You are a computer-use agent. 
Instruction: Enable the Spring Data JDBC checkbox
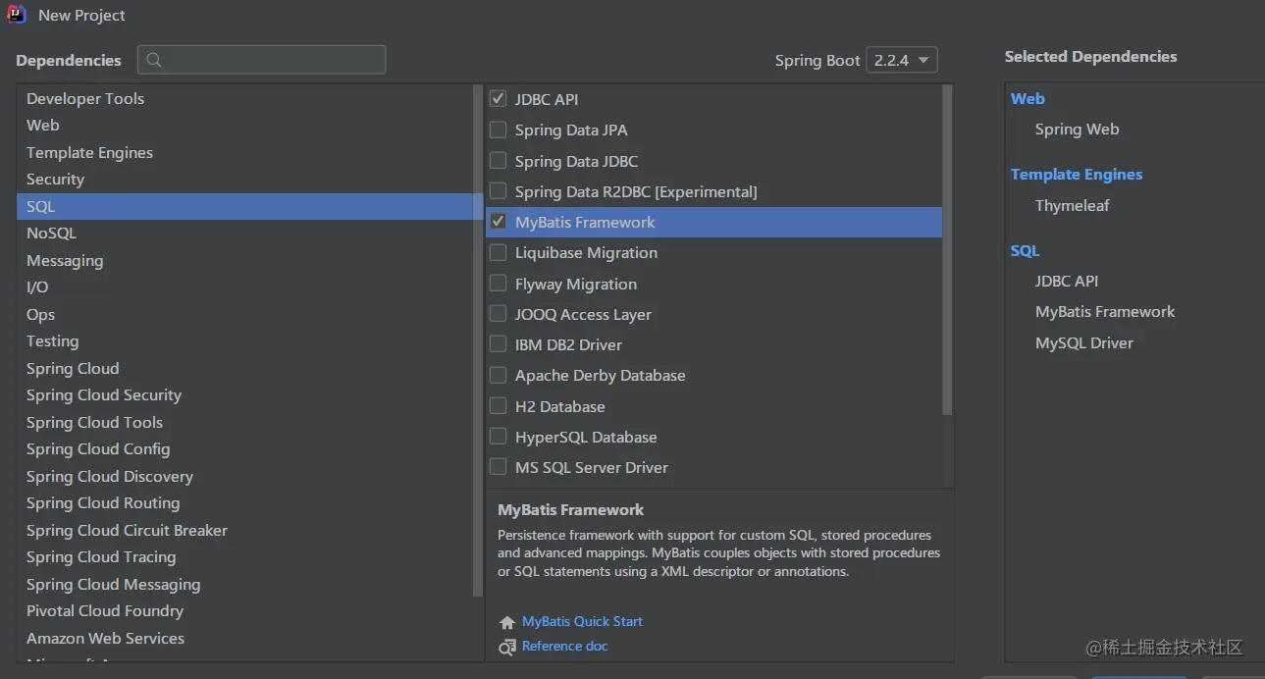(x=498, y=161)
